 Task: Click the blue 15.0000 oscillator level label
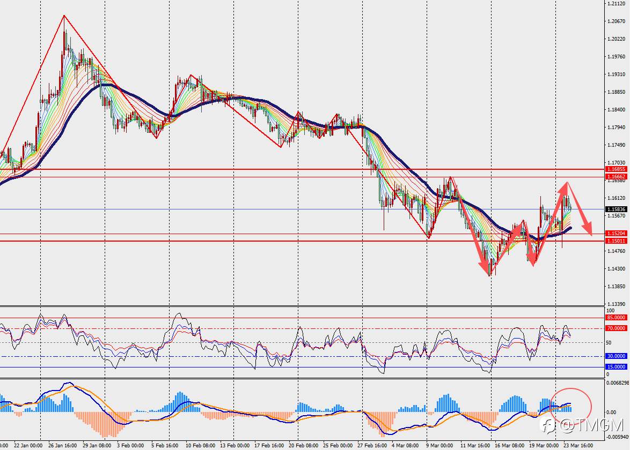[617, 366]
